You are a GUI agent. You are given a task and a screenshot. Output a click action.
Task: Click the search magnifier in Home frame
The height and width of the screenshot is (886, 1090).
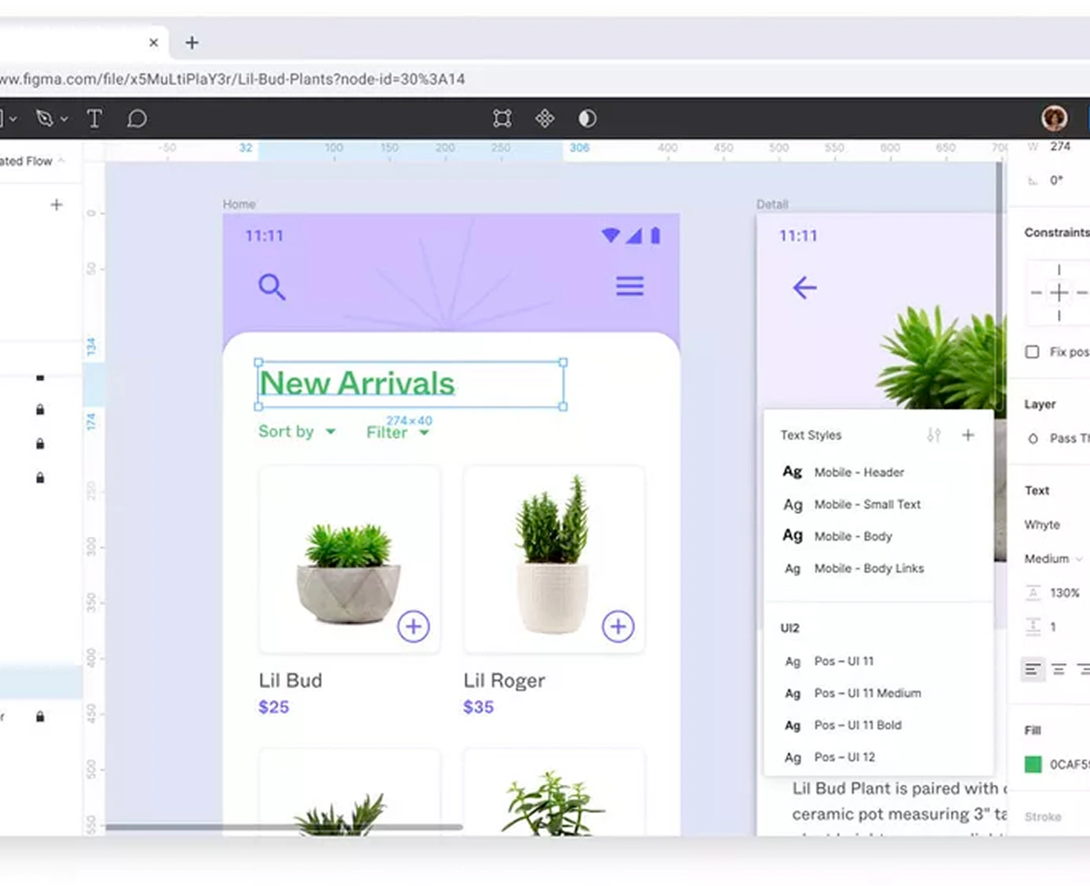tap(272, 287)
